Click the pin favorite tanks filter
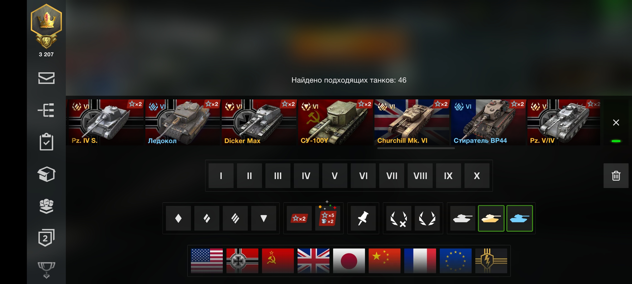632x284 pixels. (363, 218)
